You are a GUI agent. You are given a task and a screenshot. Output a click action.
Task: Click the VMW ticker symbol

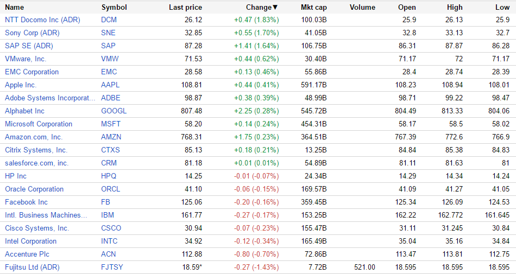(x=110, y=59)
